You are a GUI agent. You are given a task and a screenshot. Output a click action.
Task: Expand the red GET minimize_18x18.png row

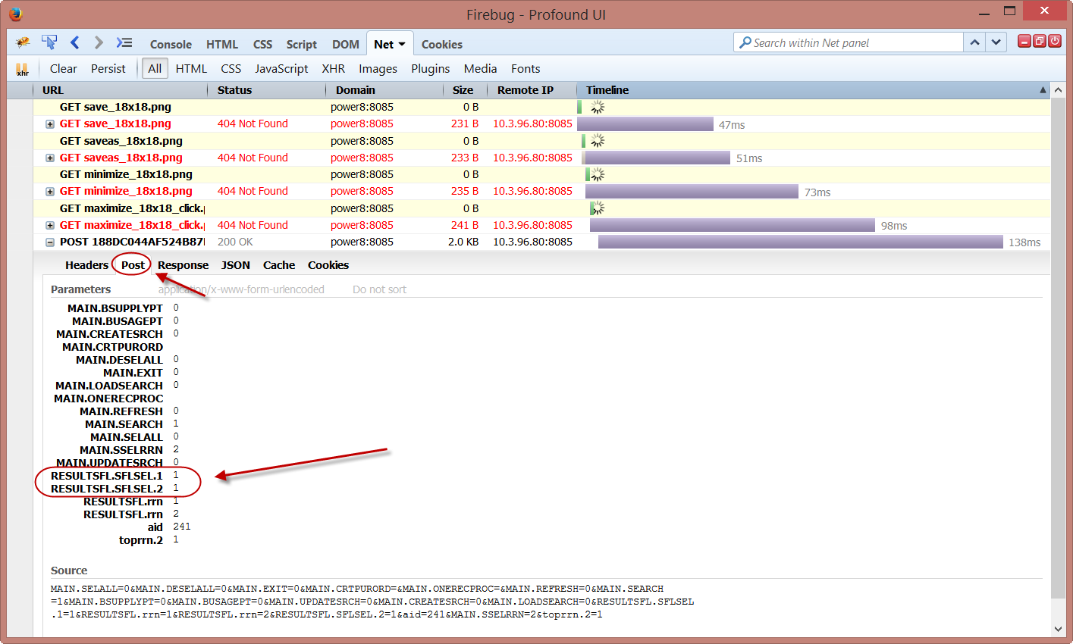(x=50, y=192)
